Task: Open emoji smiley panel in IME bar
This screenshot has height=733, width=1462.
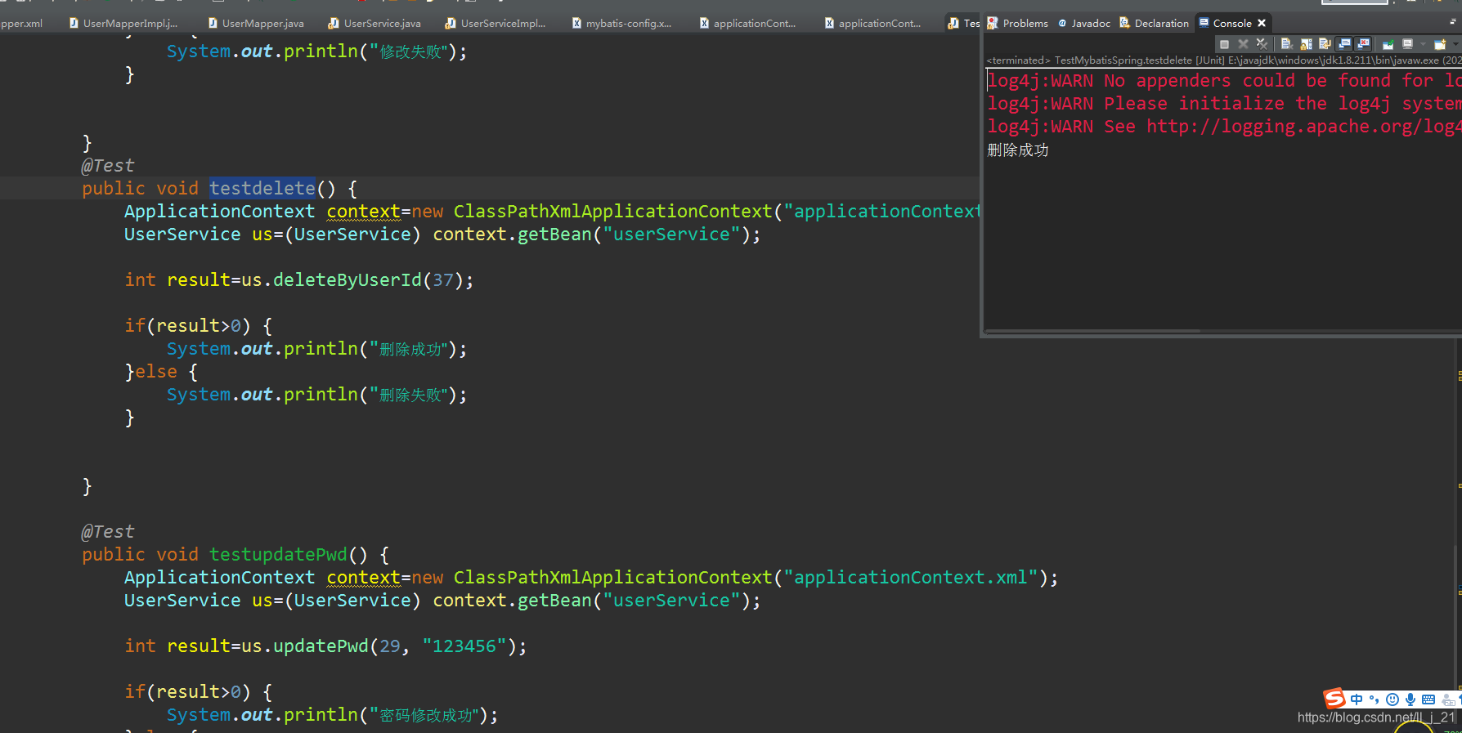Action: coord(1392,699)
